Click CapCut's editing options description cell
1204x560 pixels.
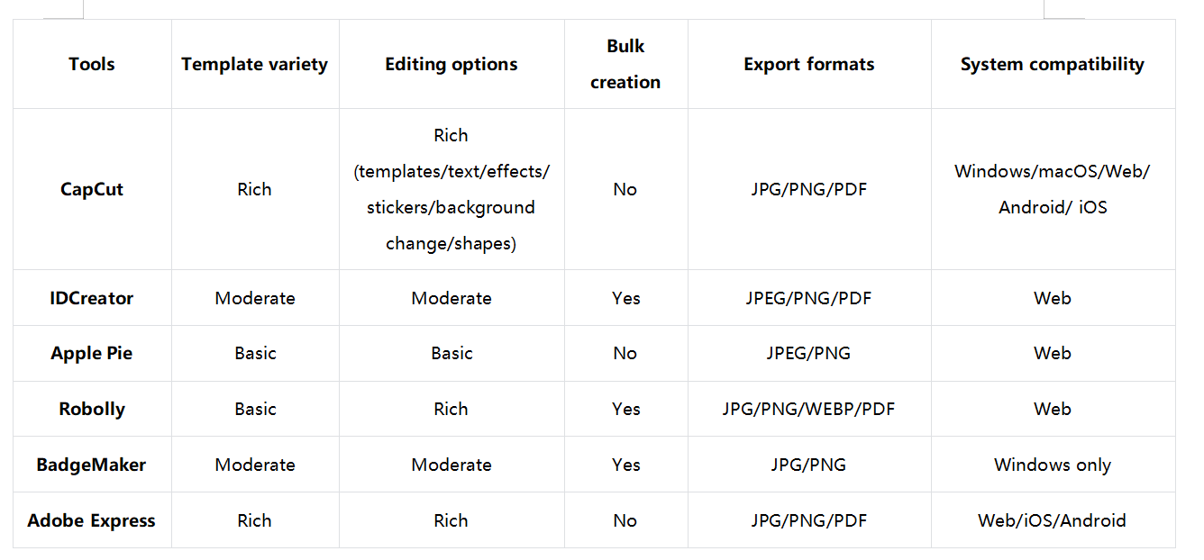[451, 189]
